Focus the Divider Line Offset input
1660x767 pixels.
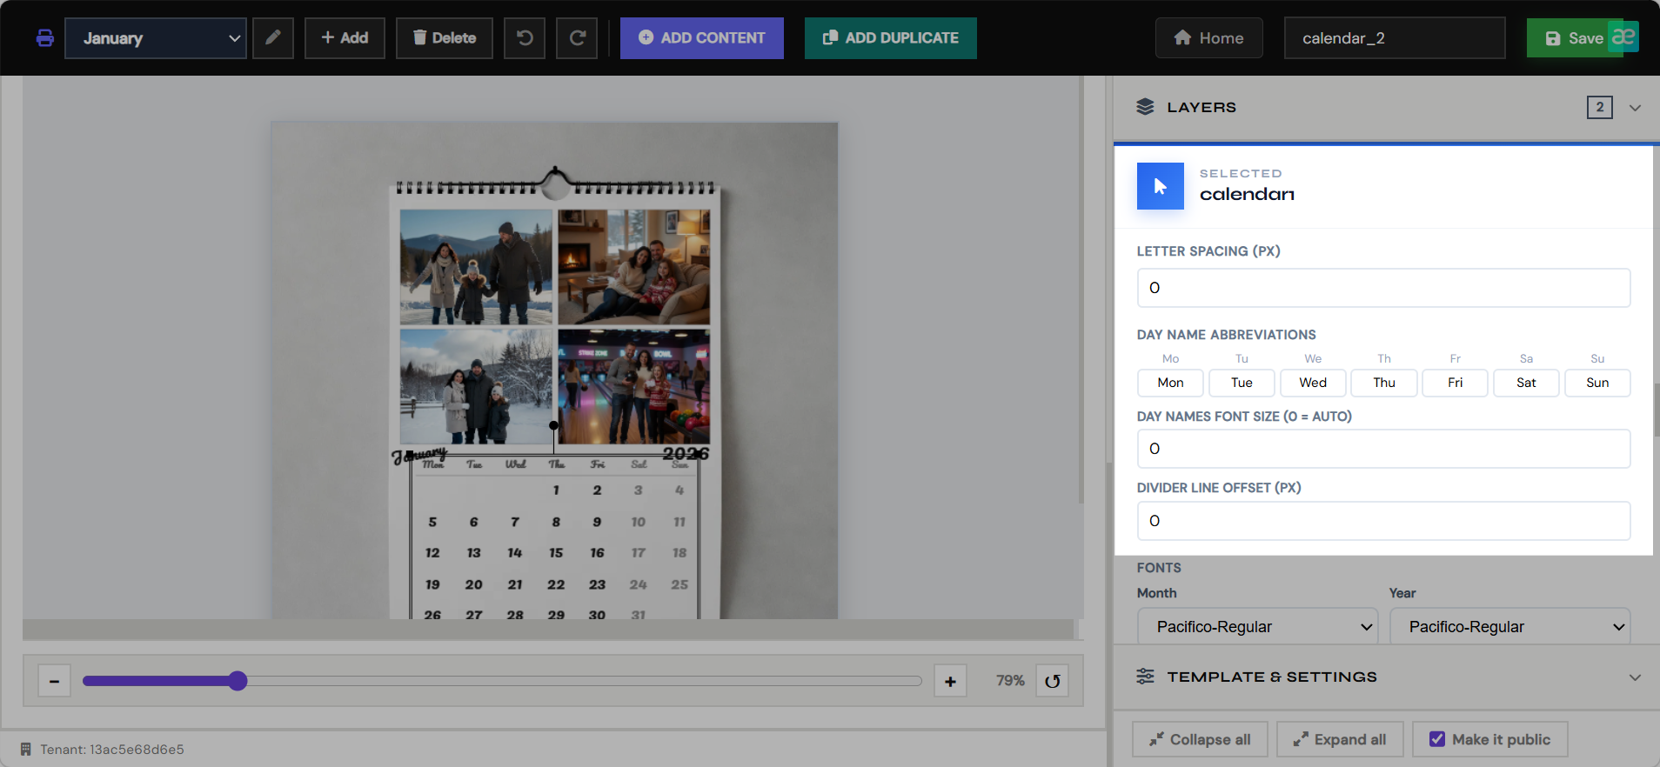click(x=1383, y=521)
